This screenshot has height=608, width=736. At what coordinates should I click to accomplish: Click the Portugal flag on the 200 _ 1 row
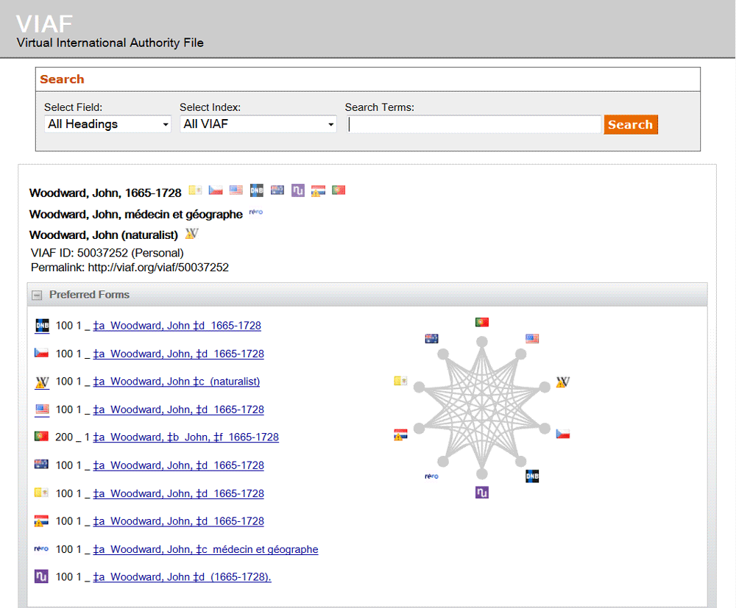(41, 437)
